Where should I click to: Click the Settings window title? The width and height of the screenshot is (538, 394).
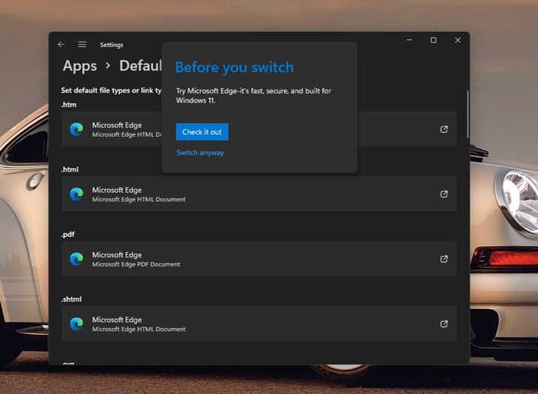[x=112, y=45]
